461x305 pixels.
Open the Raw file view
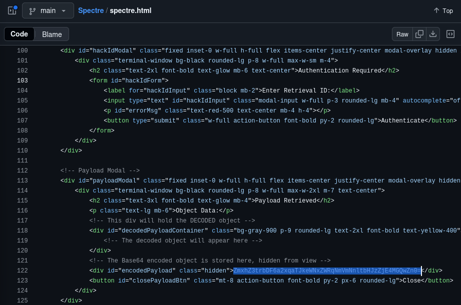402,34
